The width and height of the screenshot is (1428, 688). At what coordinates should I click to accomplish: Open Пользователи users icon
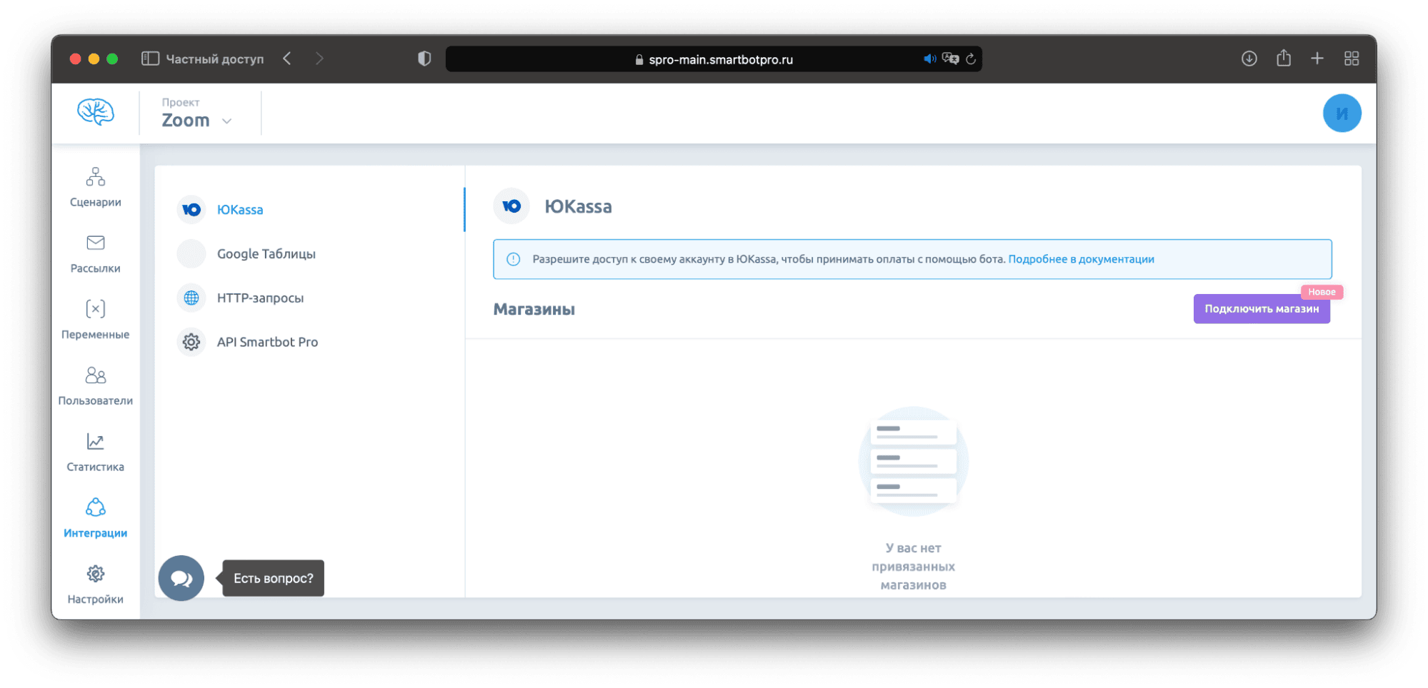(95, 375)
